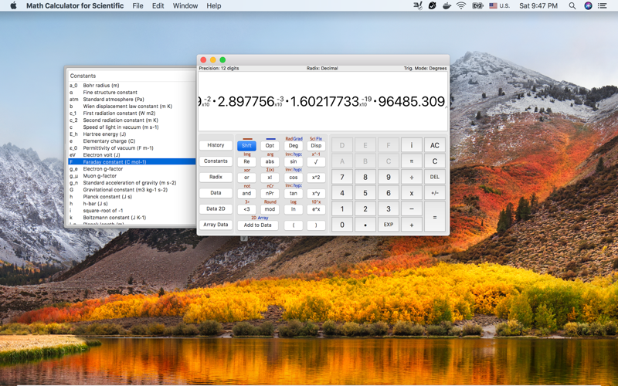Select 'Bohr radius (m)' in Constants
The image size is (618, 386).
coord(131,86)
